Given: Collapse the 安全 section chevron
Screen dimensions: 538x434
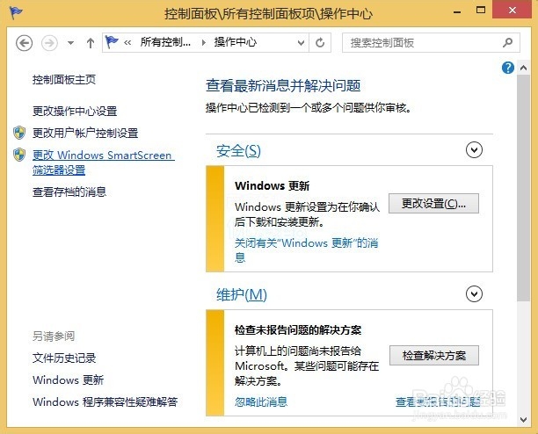Looking at the screenshot, I should pyautogui.click(x=474, y=150).
